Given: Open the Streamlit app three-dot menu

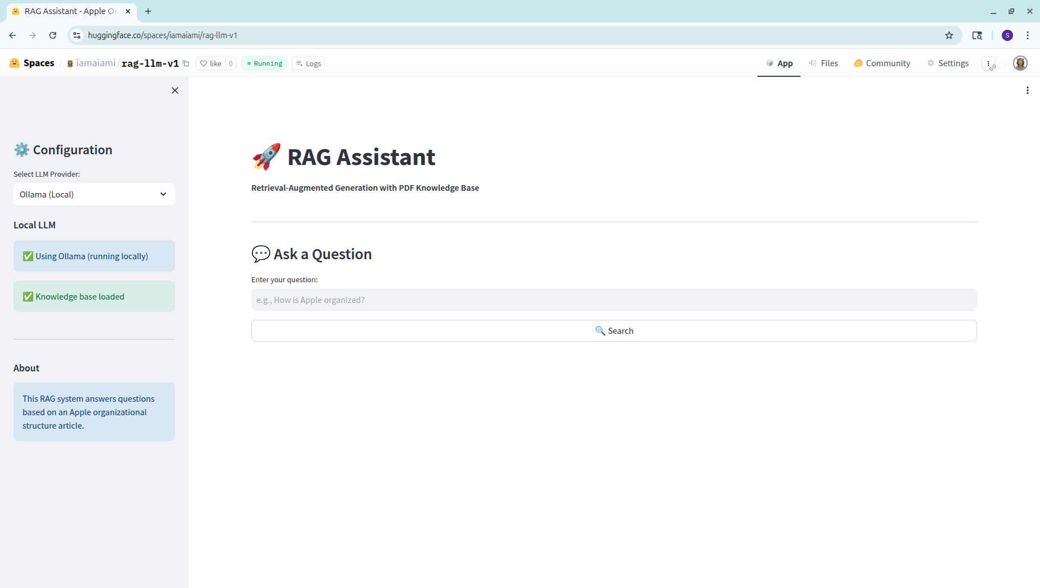Looking at the screenshot, I should click(x=1027, y=90).
